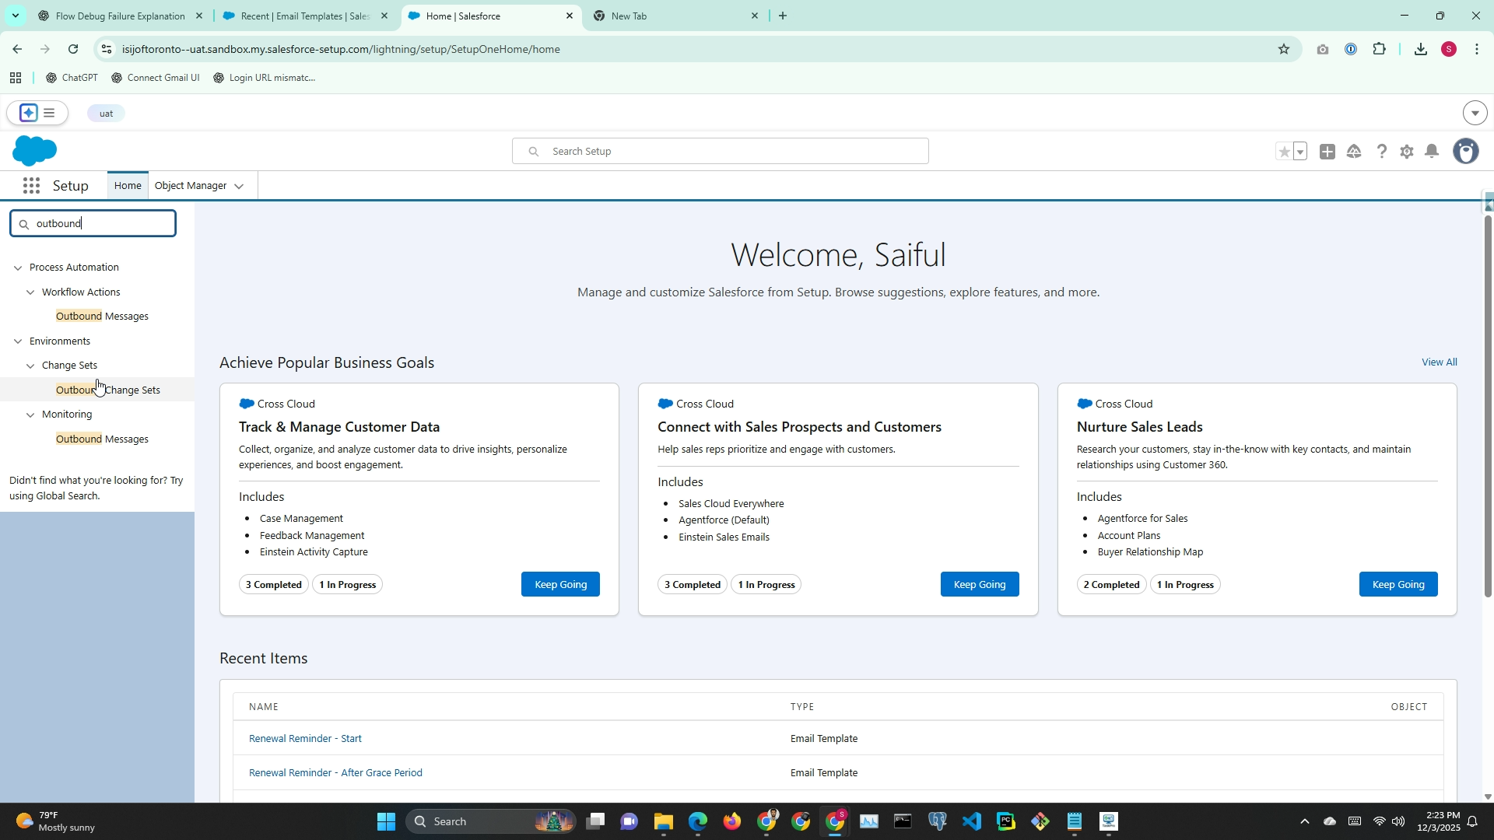This screenshot has height=840, width=1494.
Task: Click the Global Actions plus icon
Action: 1327,152
